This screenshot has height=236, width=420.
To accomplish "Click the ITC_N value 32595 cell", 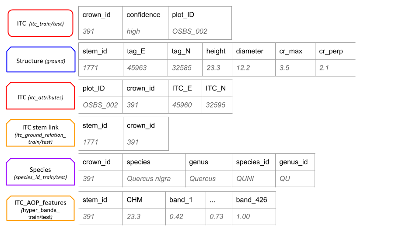I will (x=217, y=105).
